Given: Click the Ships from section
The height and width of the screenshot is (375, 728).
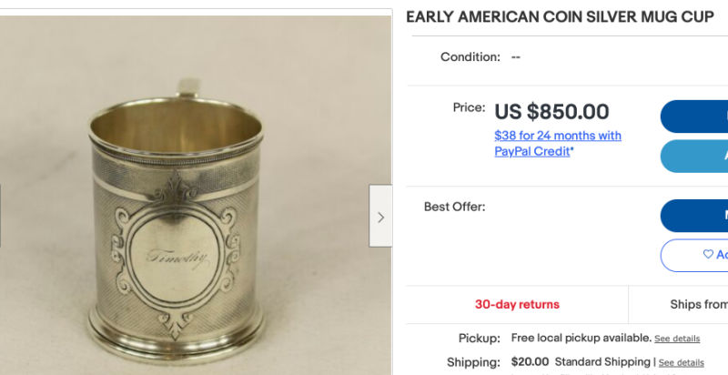Looking at the screenshot, I should pyautogui.click(x=698, y=304).
